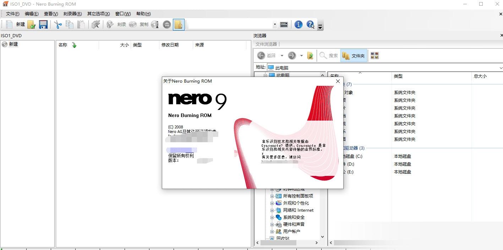Click the browser 返回 back arrow
The image size is (503, 250).
(x=261, y=55)
